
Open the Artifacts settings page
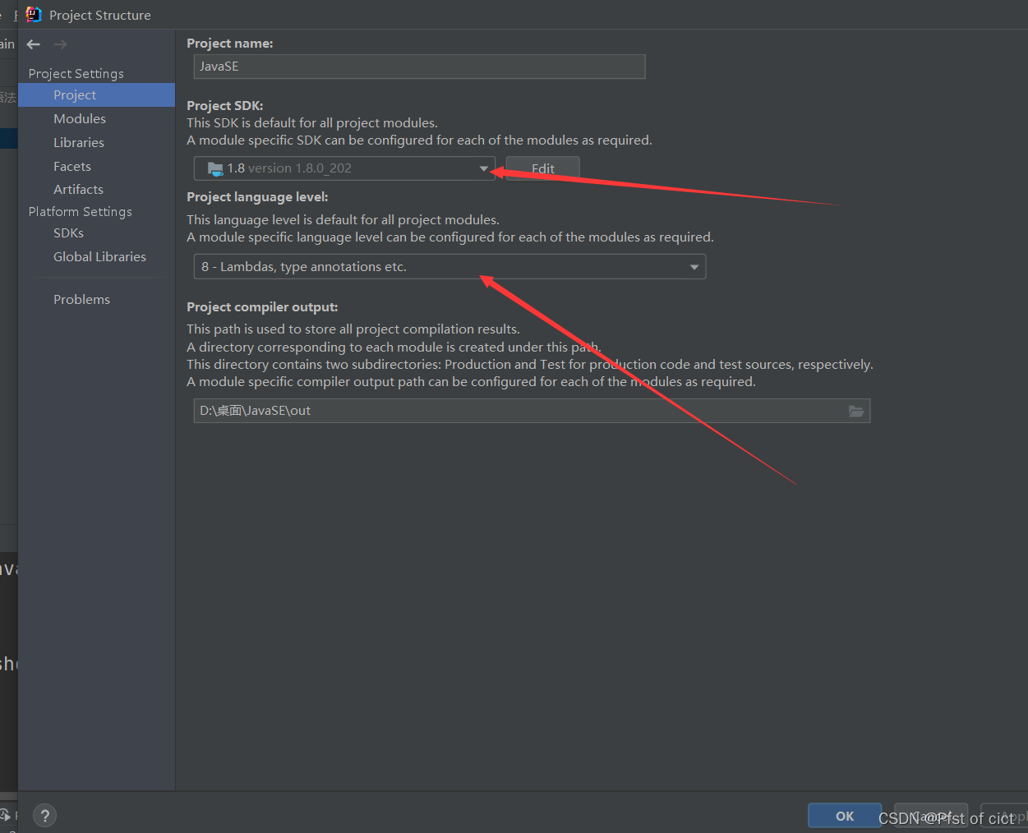coord(78,190)
